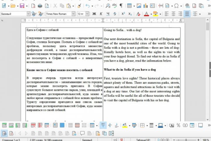
Task: Click the Redo arrow
Action: 97,6
